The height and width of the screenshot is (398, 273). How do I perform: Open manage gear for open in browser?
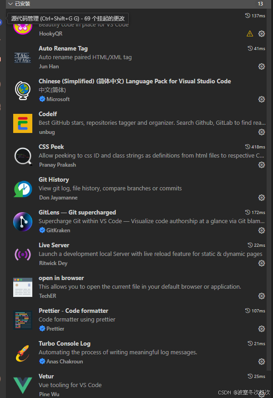pyautogui.click(x=262, y=296)
